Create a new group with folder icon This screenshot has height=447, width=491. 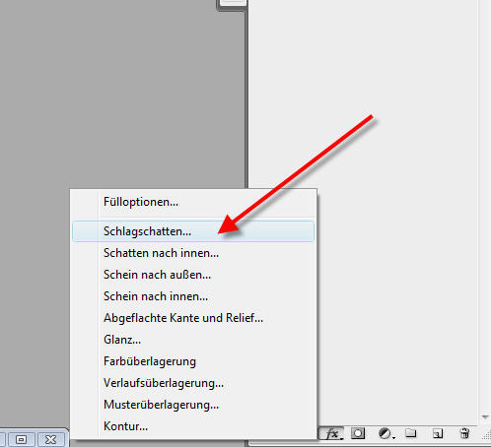(411, 433)
